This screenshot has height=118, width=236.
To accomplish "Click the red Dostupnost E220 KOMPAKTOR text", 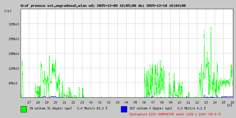I will (176, 114).
